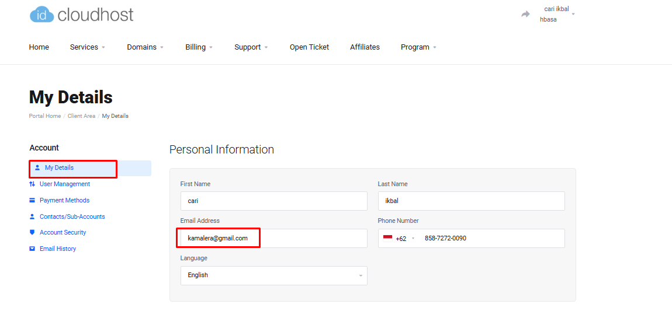Open My Details in Account sidebar
The image size is (672, 311).
click(x=90, y=168)
